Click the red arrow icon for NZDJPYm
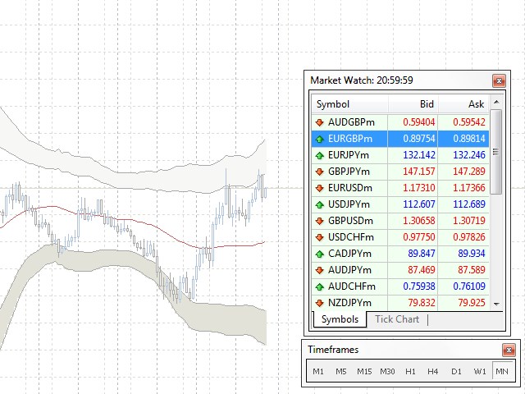The image size is (525, 394). 319,303
